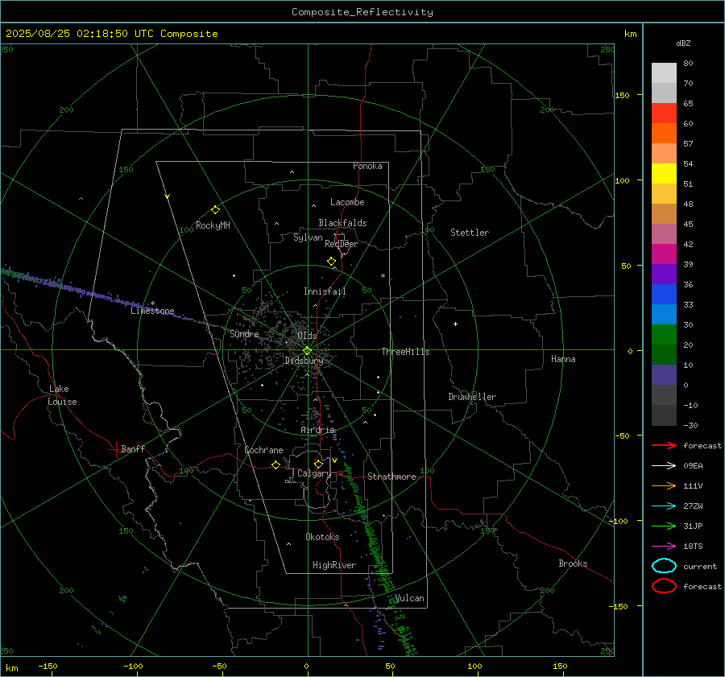725x677 pixels.
Task: Click the -150 tick label on bottom axis
Action: pyautogui.click(x=48, y=666)
